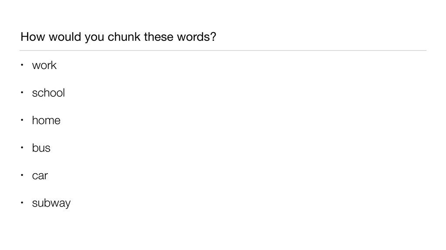Click the bullet dot beside "school"

coord(22,93)
